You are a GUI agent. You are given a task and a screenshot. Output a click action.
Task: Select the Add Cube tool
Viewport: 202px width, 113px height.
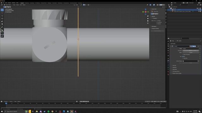tap(2, 33)
